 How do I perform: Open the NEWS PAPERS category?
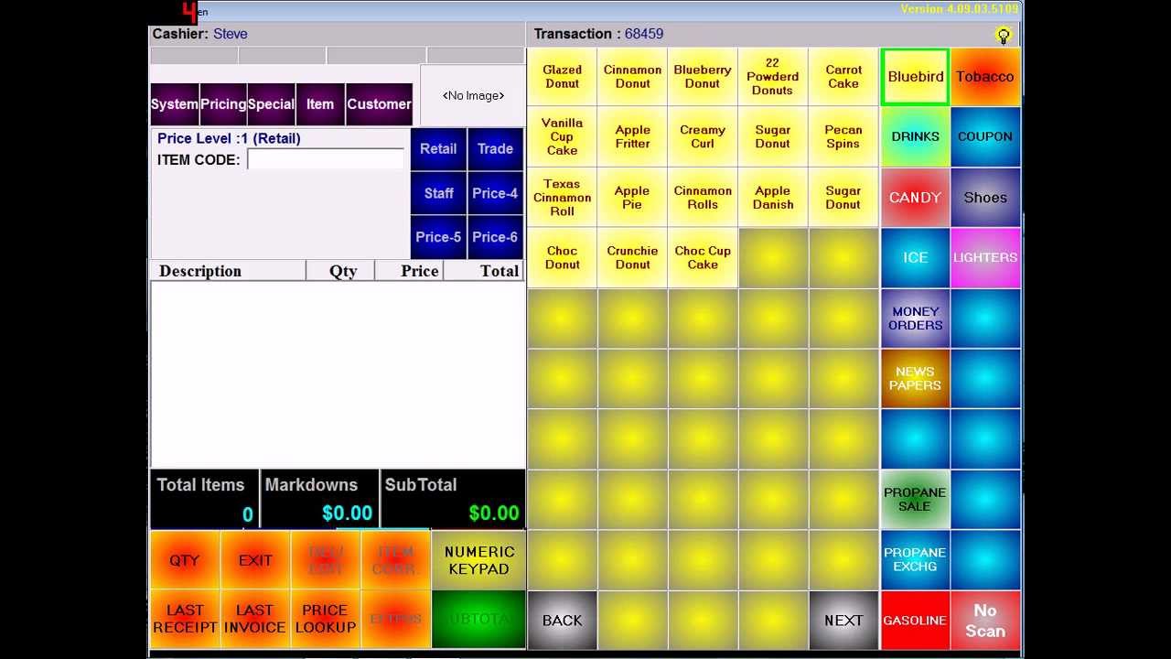[x=915, y=378]
